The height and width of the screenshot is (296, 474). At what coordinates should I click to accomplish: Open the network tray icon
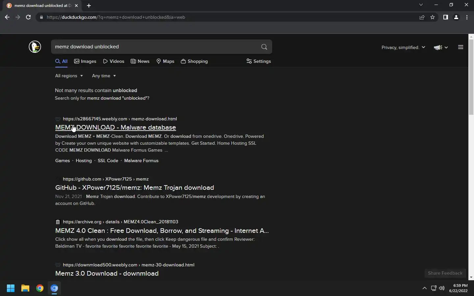[434, 288]
